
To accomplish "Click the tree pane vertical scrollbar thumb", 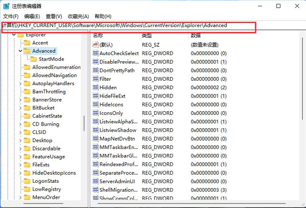I will [x=84, y=124].
